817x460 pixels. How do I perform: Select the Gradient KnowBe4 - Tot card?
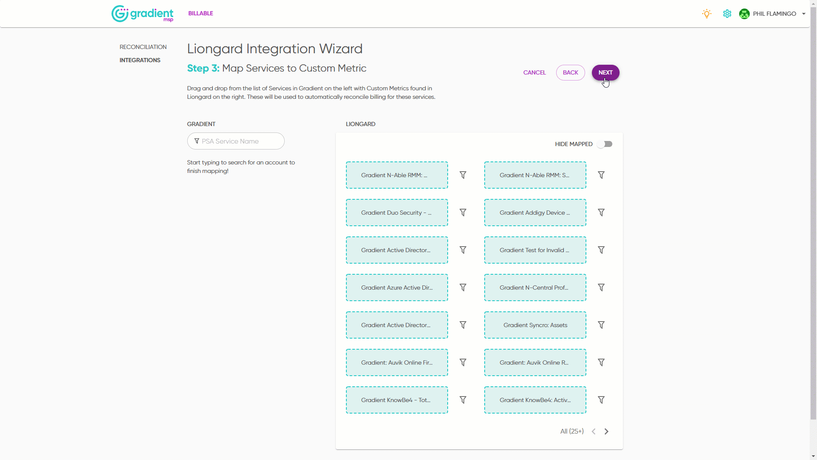397,400
